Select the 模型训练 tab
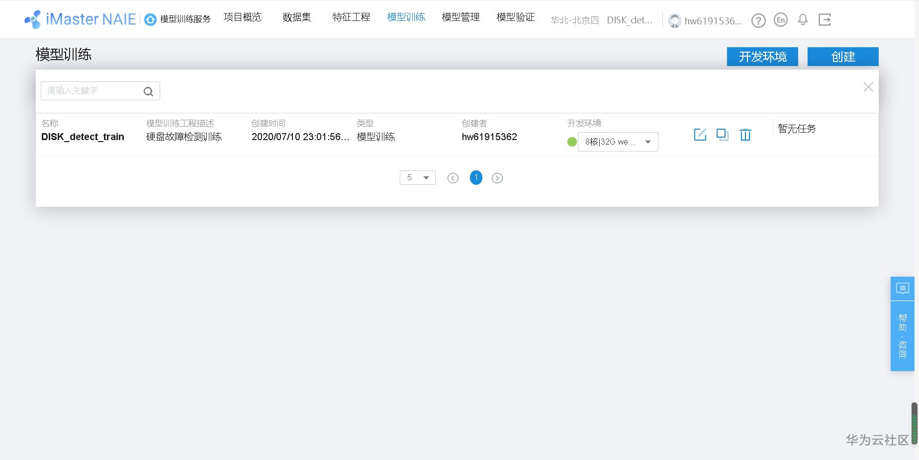919x460 pixels. point(406,17)
